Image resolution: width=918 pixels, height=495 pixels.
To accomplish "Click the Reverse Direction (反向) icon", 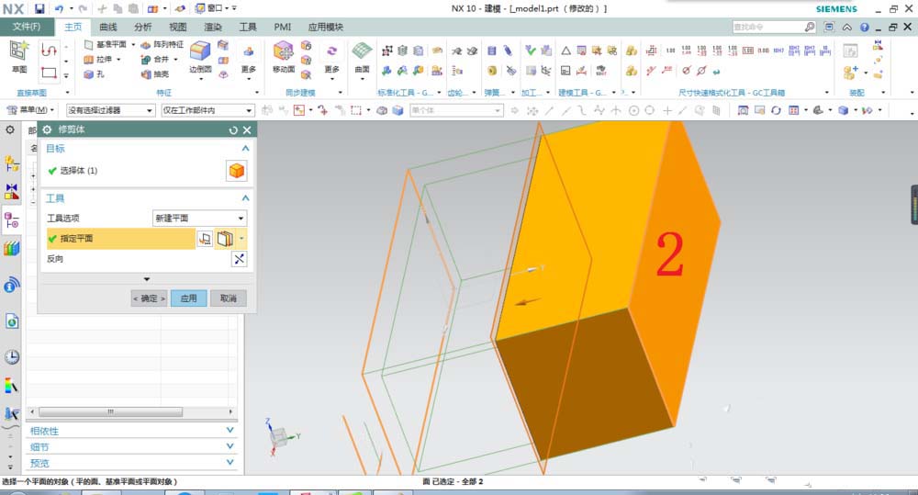I will click(239, 259).
